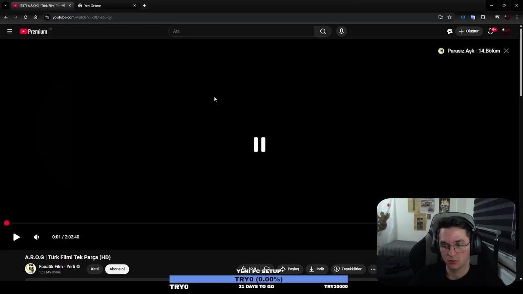View site information icon in address bar

pyautogui.click(x=47, y=17)
